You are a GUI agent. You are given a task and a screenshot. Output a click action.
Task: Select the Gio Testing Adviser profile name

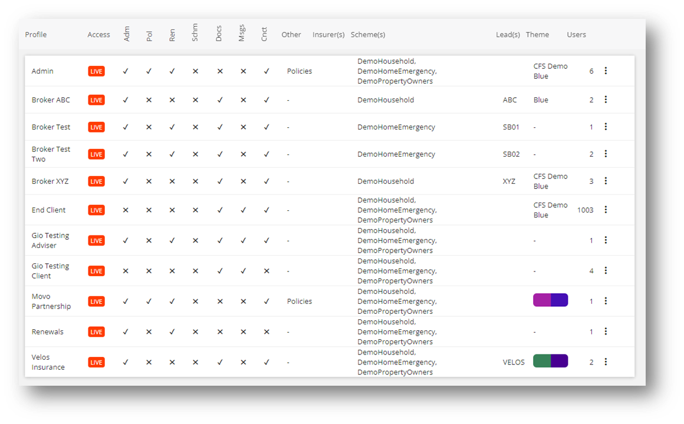coord(50,240)
